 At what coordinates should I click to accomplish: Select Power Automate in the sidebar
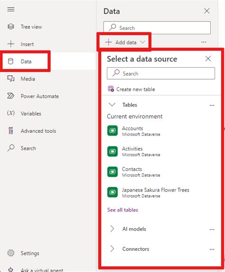(40, 96)
